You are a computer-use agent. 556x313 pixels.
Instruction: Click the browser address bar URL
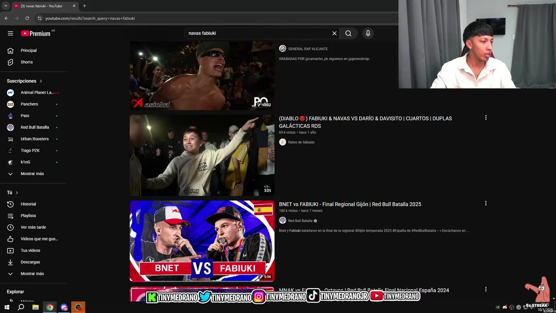(x=90, y=18)
